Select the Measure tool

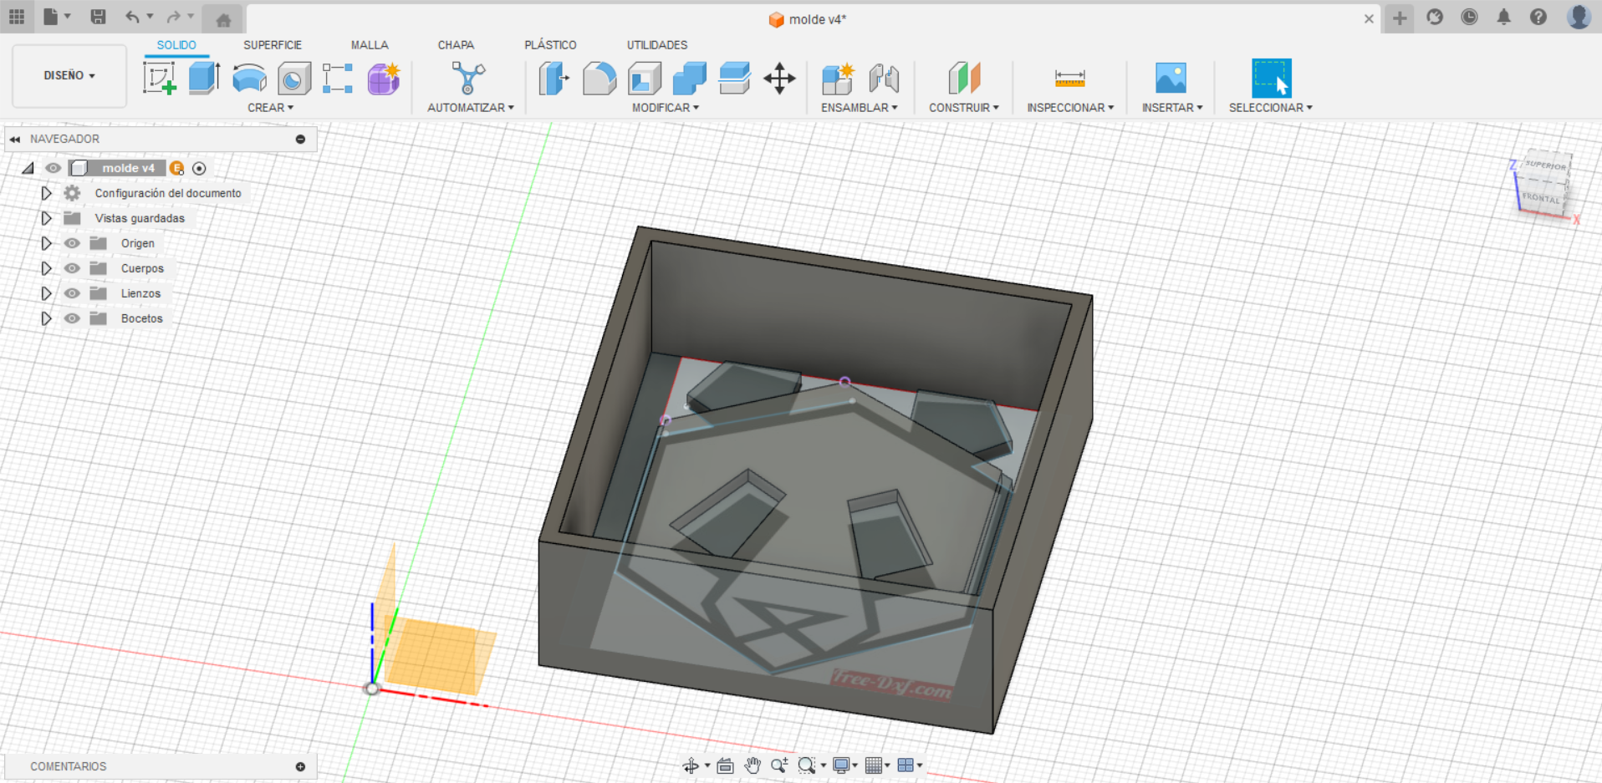(x=1070, y=79)
